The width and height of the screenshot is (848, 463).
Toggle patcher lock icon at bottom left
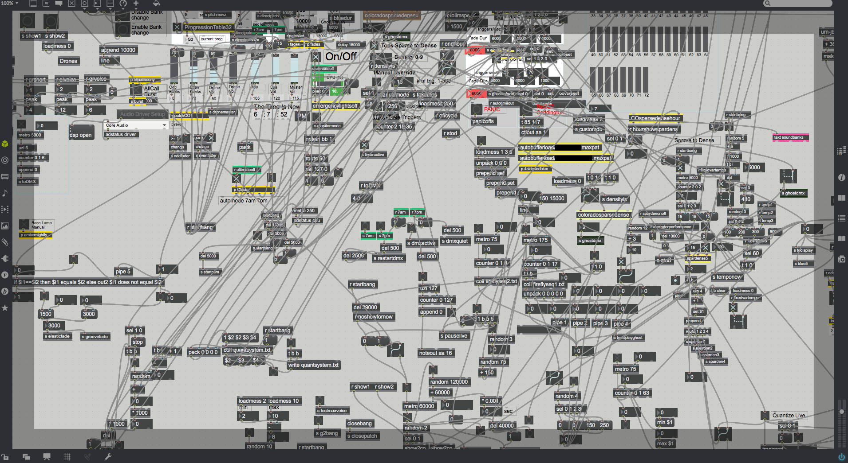click(5, 457)
